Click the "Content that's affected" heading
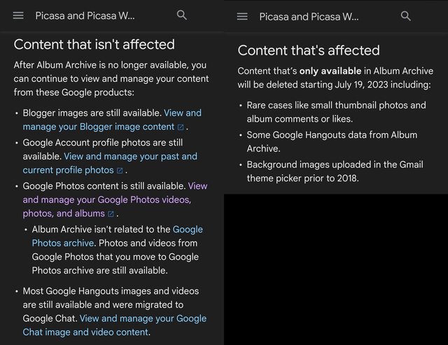The image size is (448, 345). (x=308, y=50)
